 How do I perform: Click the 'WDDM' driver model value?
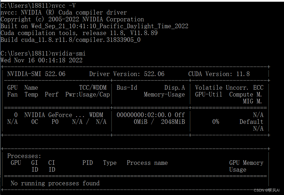click(96, 115)
